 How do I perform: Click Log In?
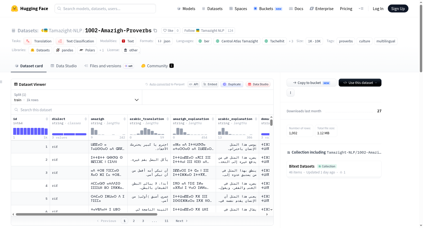[378, 8]
